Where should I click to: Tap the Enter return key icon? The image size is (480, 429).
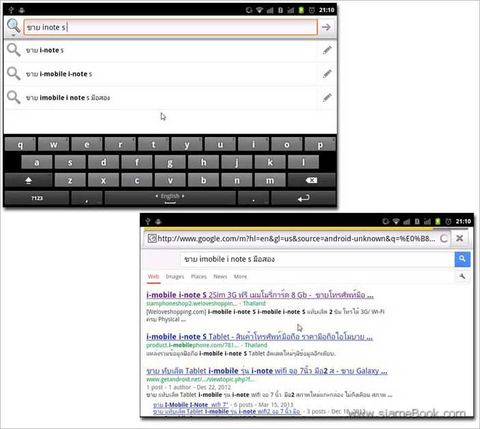(303, 198)
